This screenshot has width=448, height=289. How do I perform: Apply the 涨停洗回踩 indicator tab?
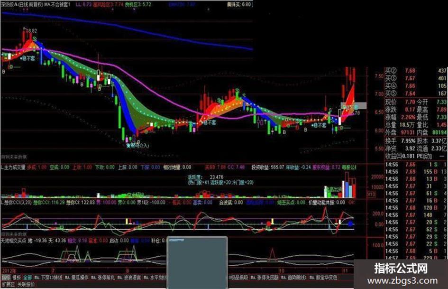265,278
